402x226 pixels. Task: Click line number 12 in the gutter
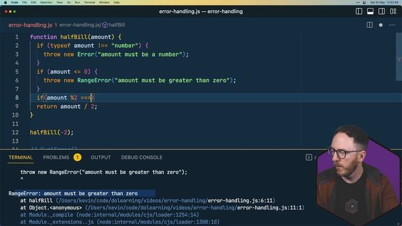pos(15,132)
